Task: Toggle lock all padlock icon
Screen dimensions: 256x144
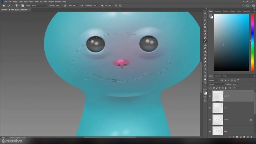Action: 226,88
